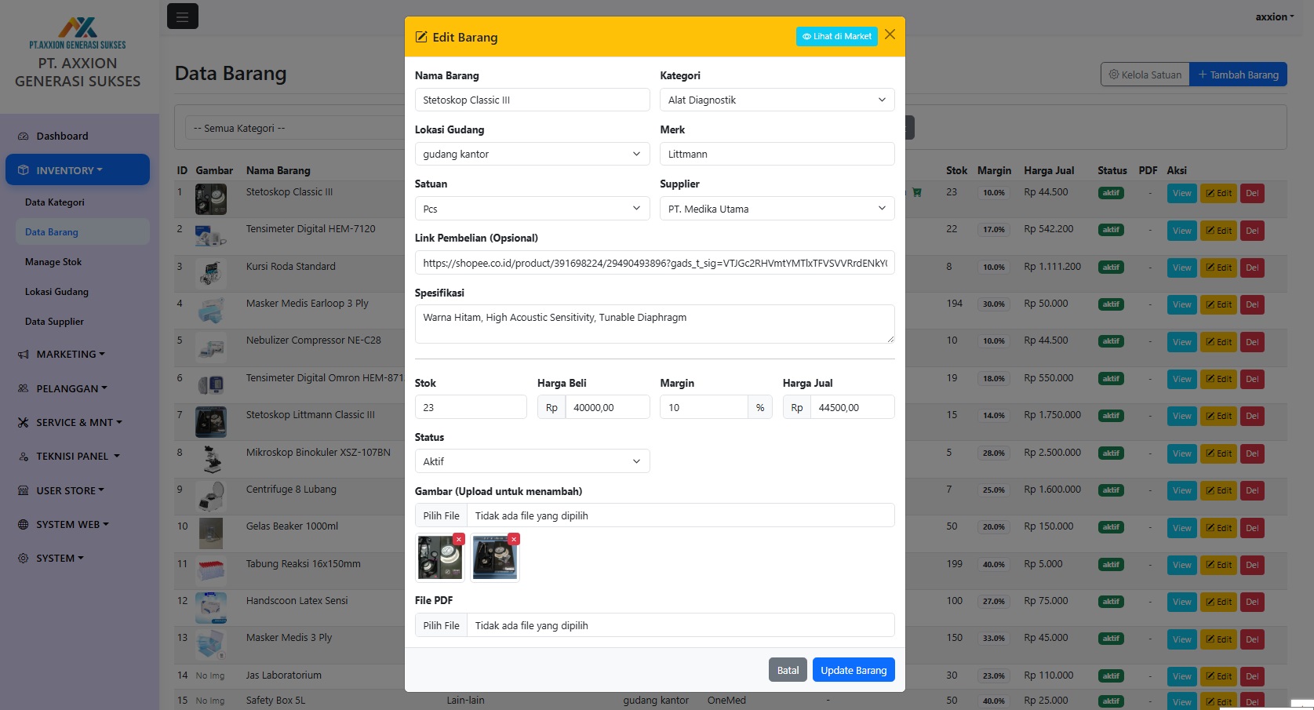
Task: Click the Update Barang button
Action: click(x=854, y=670)
